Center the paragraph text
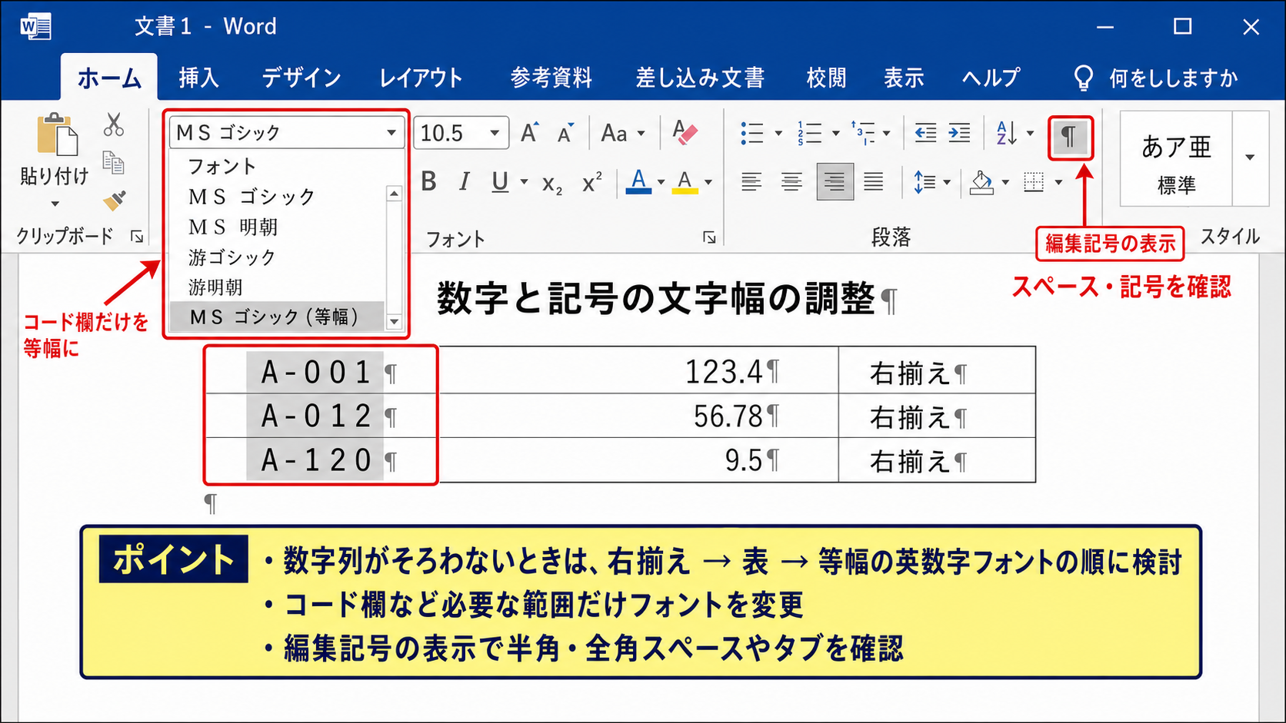Viewport: 1286px width, 723px height. (x=791, y=182)
